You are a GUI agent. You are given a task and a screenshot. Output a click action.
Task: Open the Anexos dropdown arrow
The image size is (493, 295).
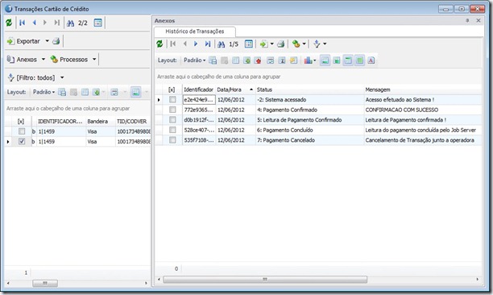(x=43, y=60)
